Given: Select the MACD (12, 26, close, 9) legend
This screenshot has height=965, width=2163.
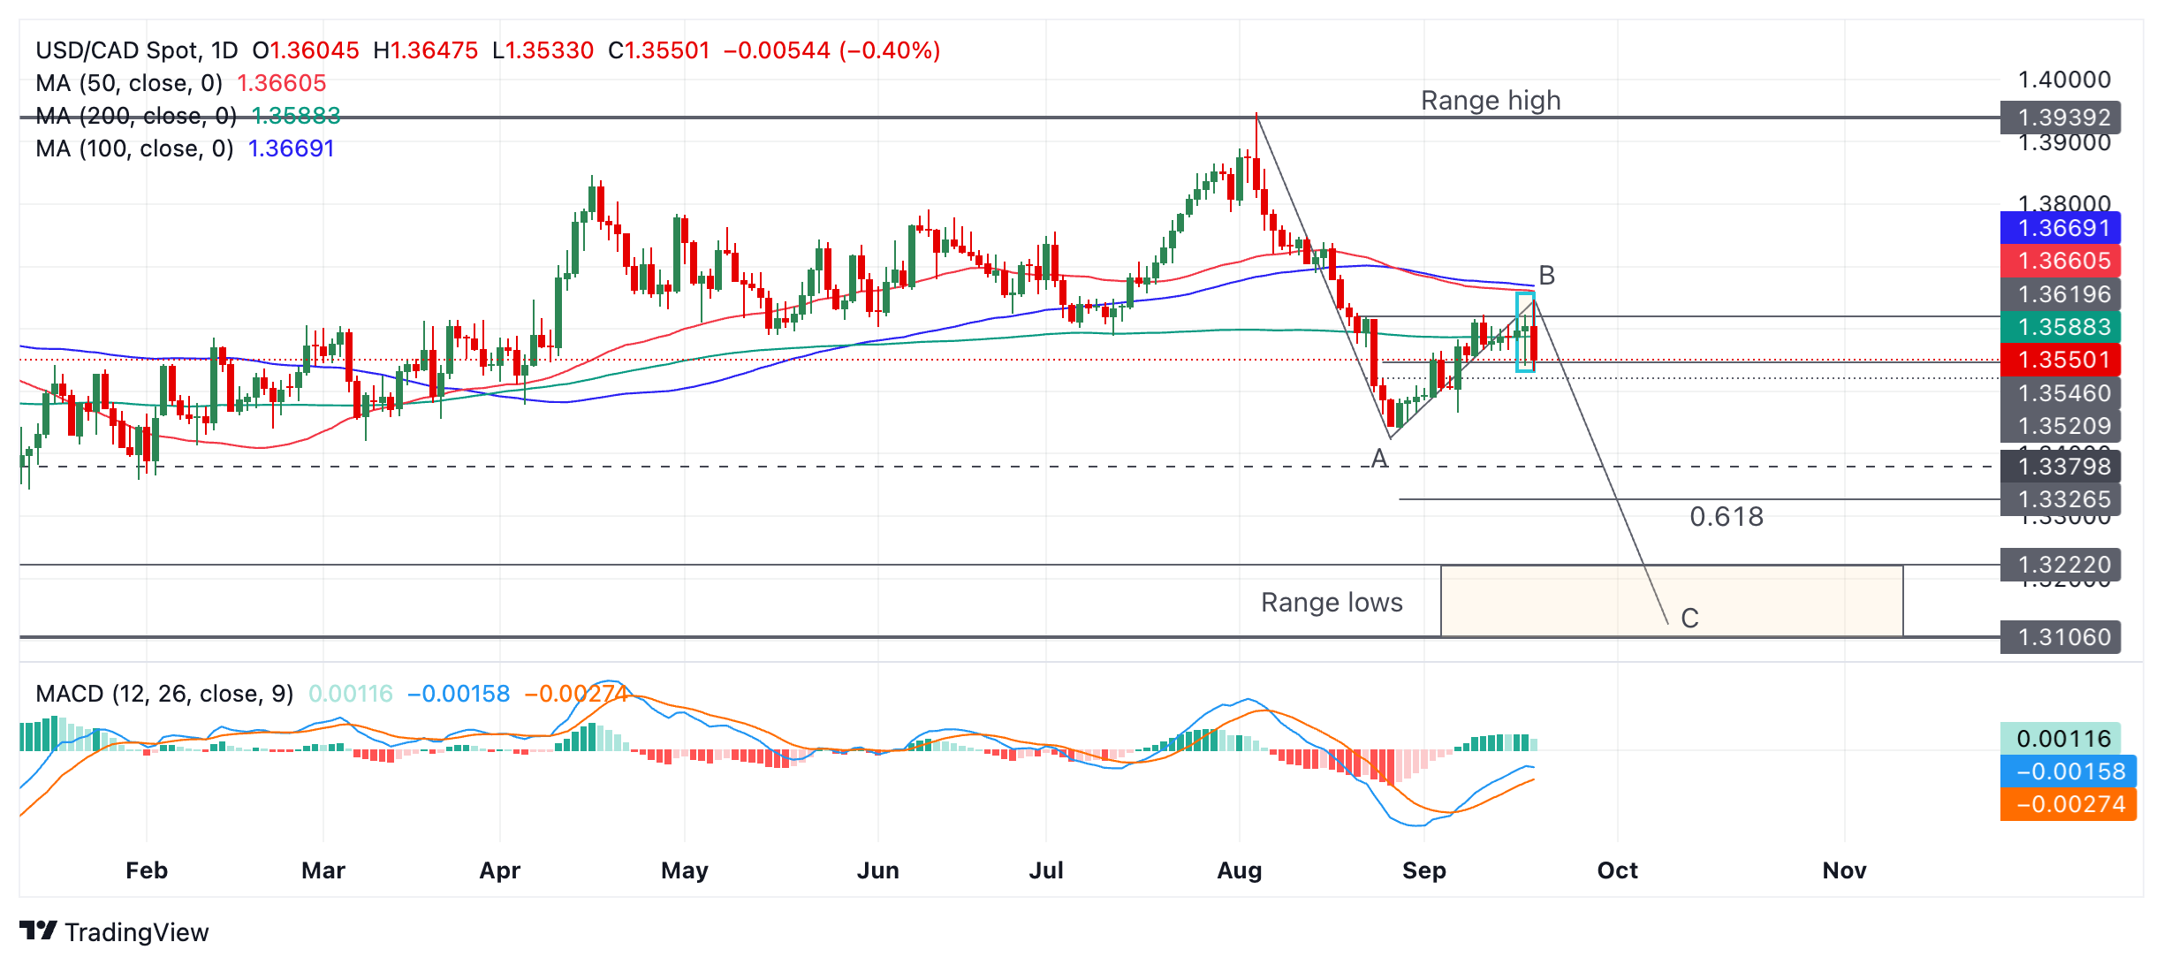Looking at the screenshot, I should (163, 695).
